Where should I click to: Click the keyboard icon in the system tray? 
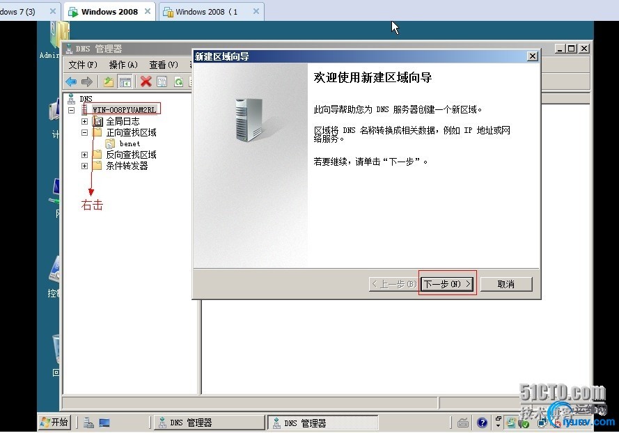pyautogui.click(x=463, y=423)
